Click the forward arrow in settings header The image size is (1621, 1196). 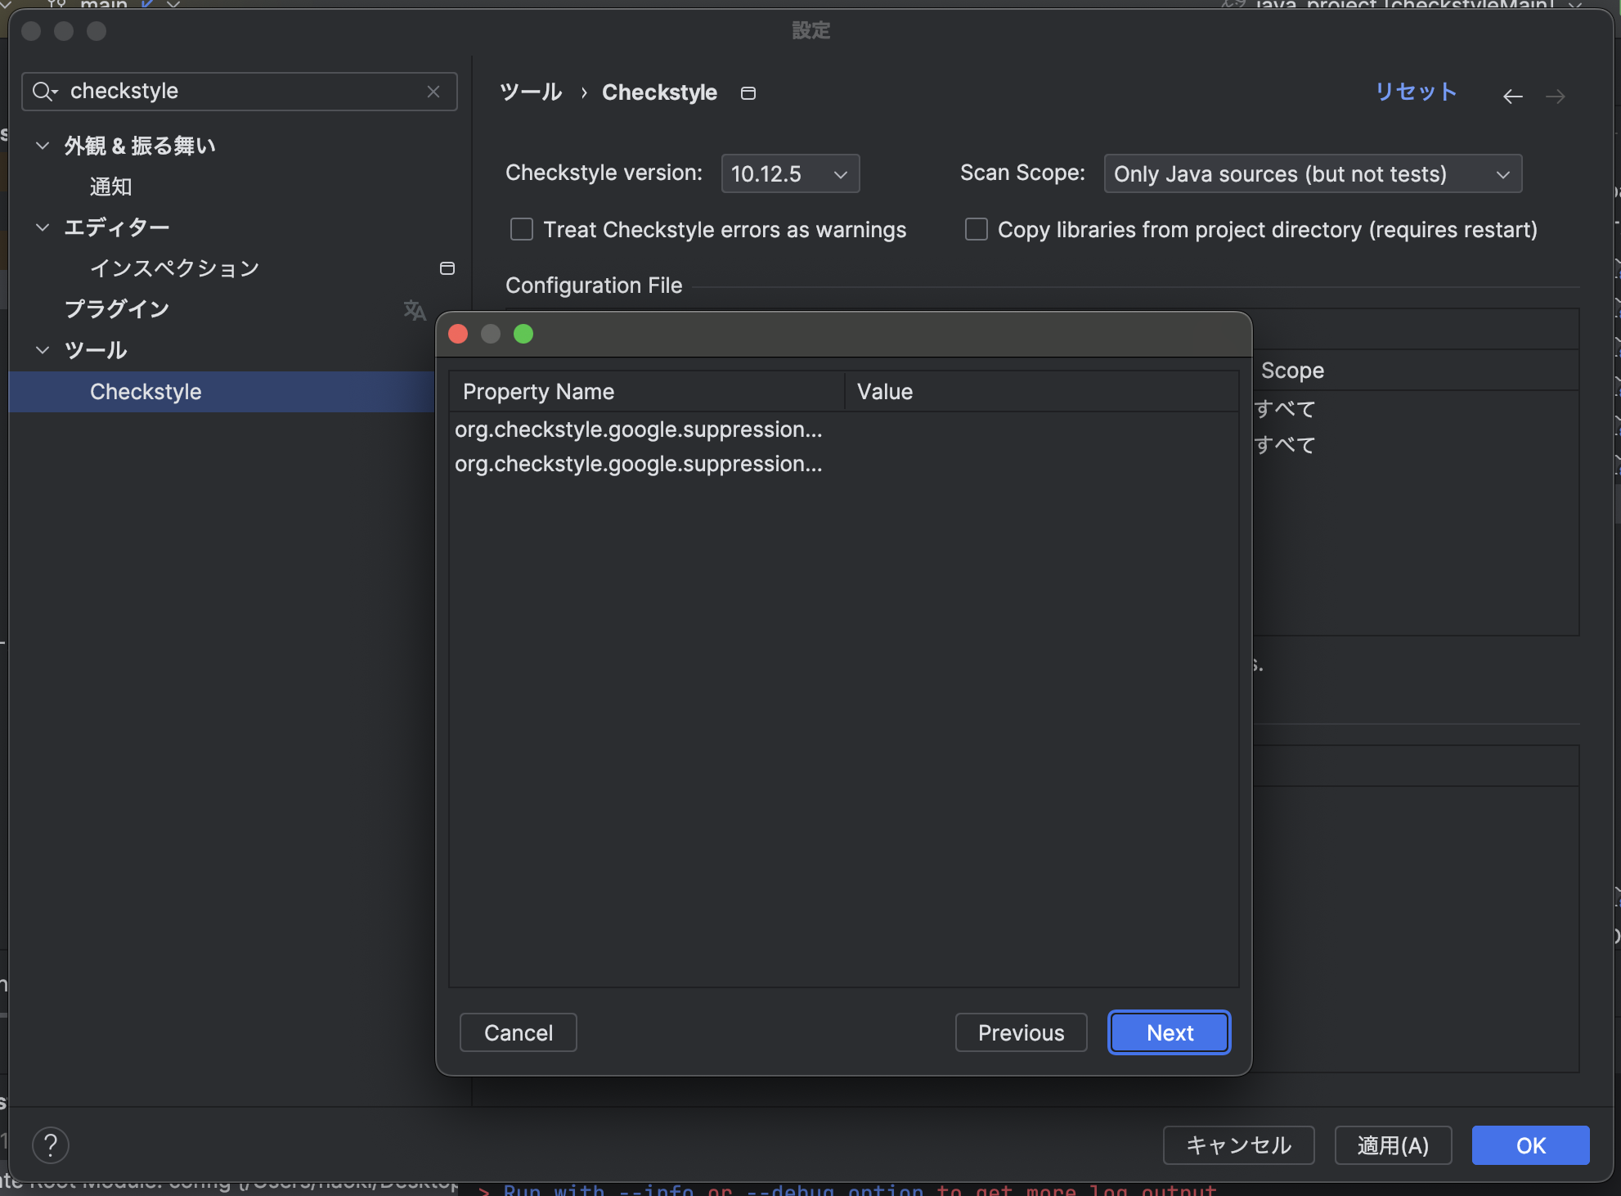[x=1556, y=97]
